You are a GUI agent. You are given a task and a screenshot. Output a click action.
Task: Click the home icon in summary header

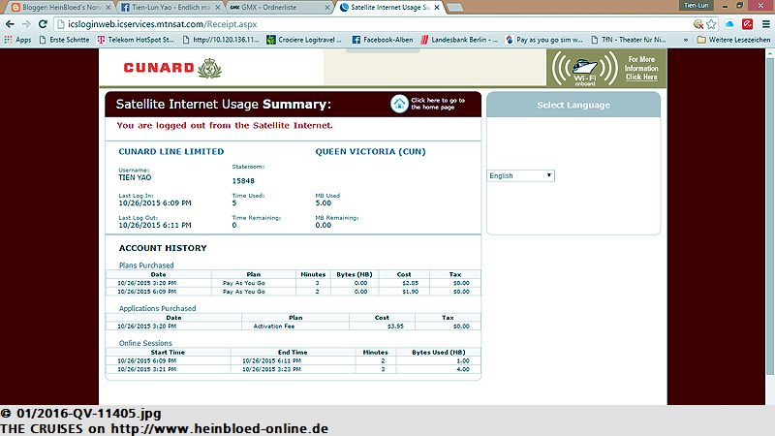399,104
